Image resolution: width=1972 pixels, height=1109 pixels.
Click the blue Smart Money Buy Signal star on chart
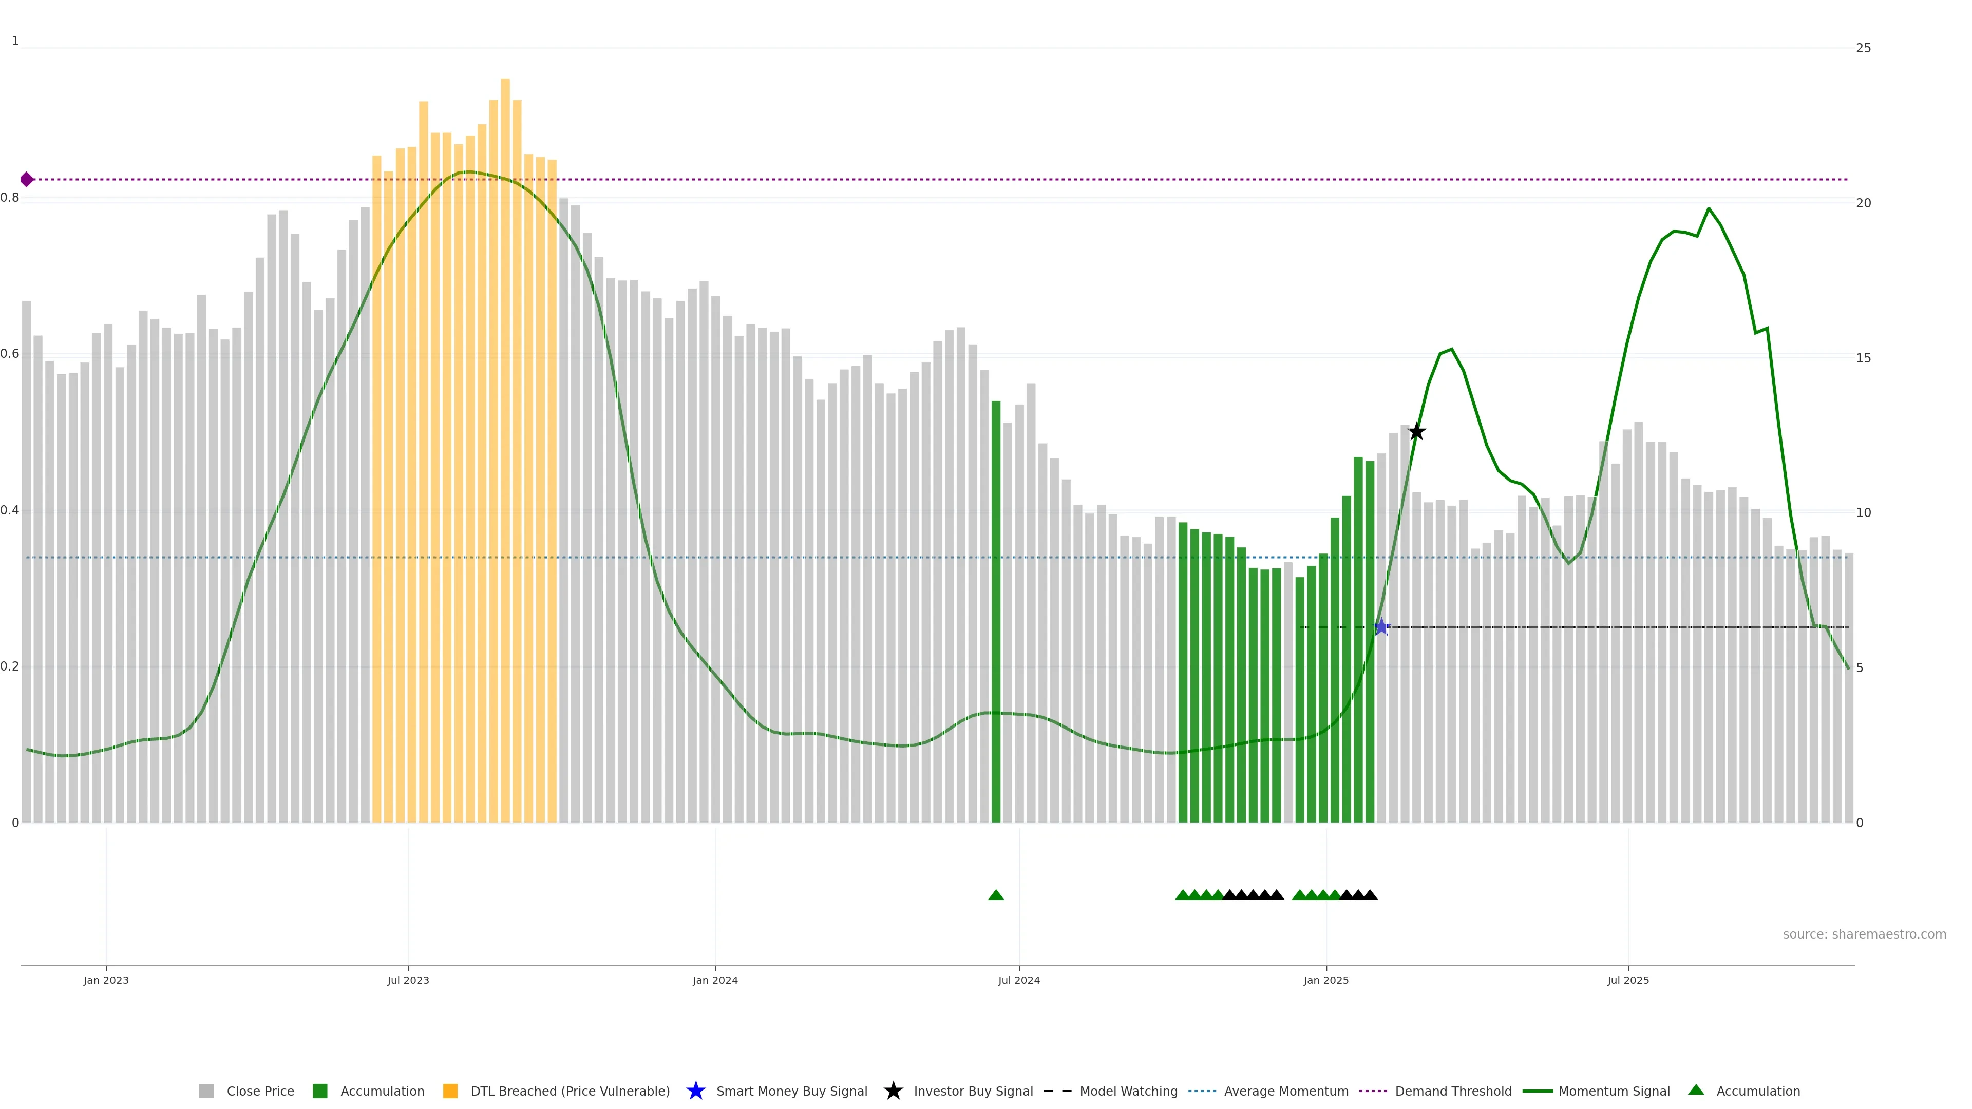[x=1381, y=627]
